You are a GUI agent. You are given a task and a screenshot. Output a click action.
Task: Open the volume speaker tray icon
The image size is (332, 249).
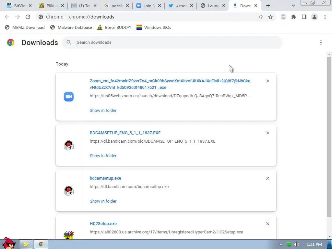pos(297,244)
